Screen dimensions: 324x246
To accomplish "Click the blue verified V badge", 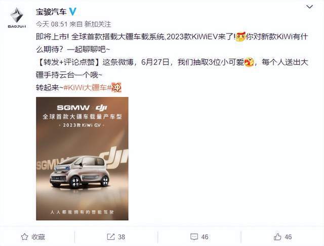I will click(72, 12).
